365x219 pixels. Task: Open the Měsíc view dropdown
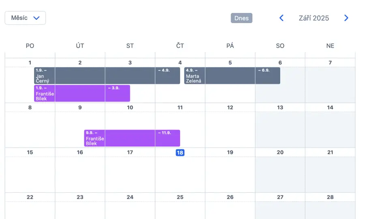pos(25,18)
